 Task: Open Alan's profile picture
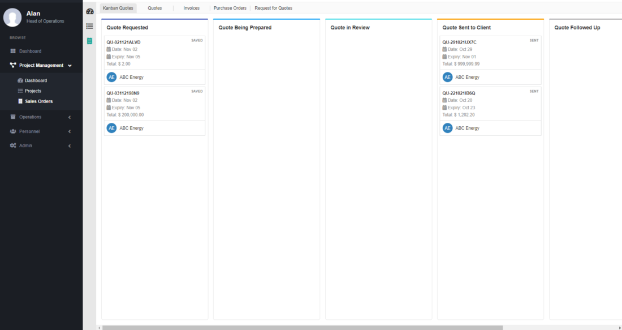[x=12, y=18]
